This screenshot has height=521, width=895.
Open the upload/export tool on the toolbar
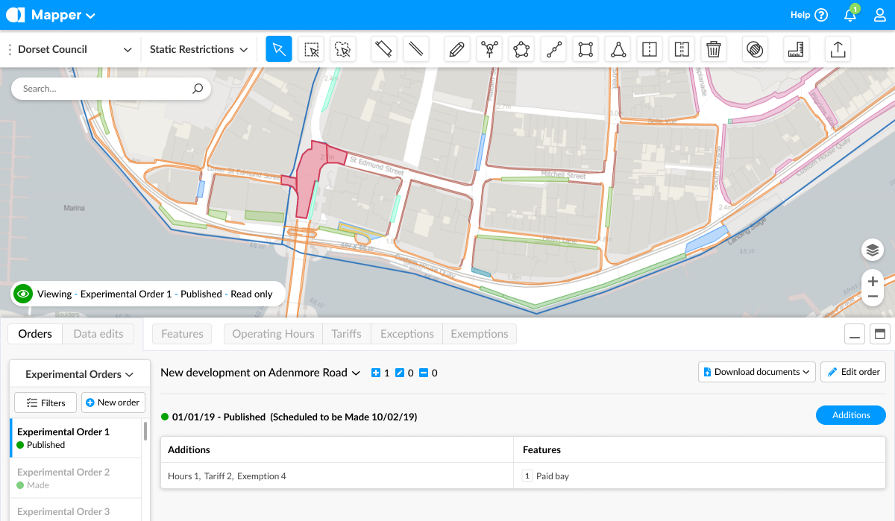(x=836, y=48)
